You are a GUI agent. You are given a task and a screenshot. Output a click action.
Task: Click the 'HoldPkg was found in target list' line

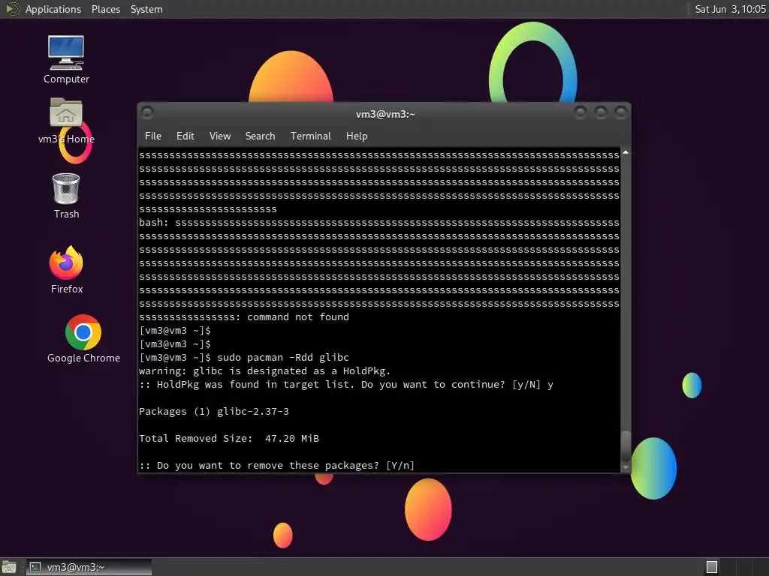pos(345,385)
